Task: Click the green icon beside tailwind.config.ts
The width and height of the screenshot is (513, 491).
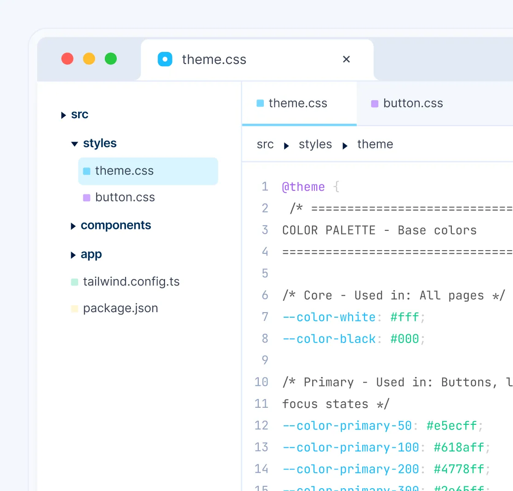Action: pyautogui.click(x=74, y=282)
